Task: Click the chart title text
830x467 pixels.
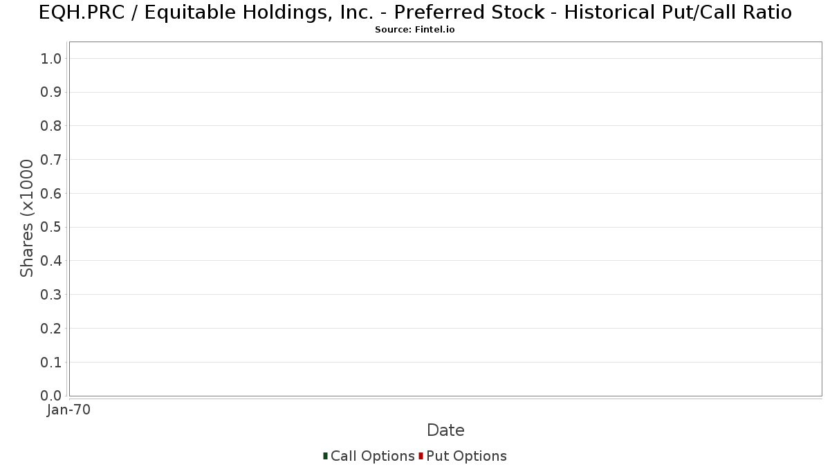Action: (415, 12)
